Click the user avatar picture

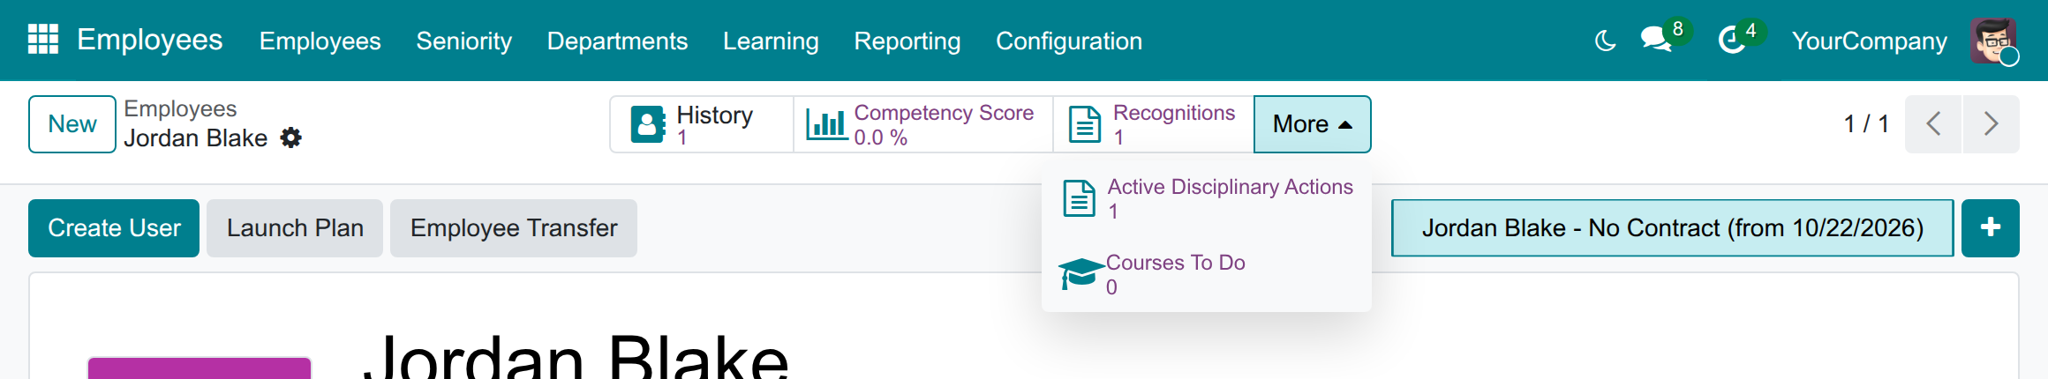click(x=1992, y=41)
